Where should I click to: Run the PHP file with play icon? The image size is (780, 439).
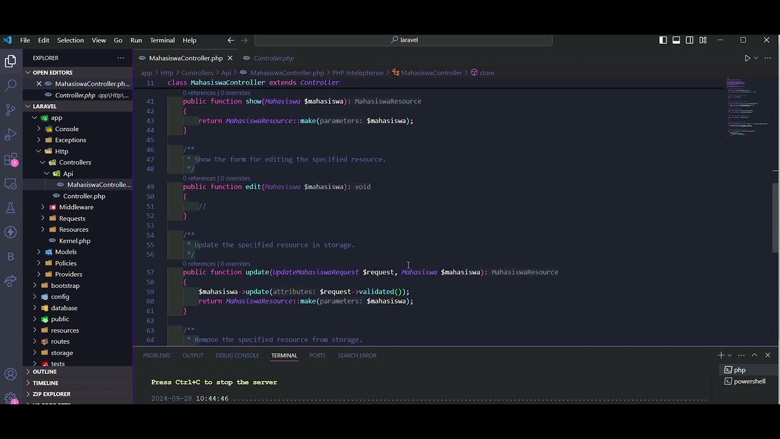coord(747,58)
